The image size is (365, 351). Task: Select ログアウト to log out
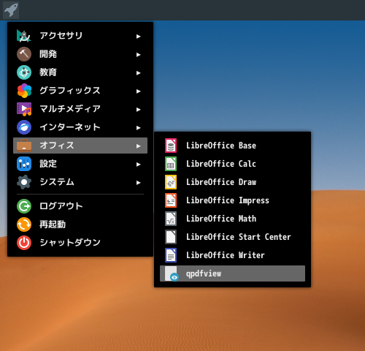point(80,206)
